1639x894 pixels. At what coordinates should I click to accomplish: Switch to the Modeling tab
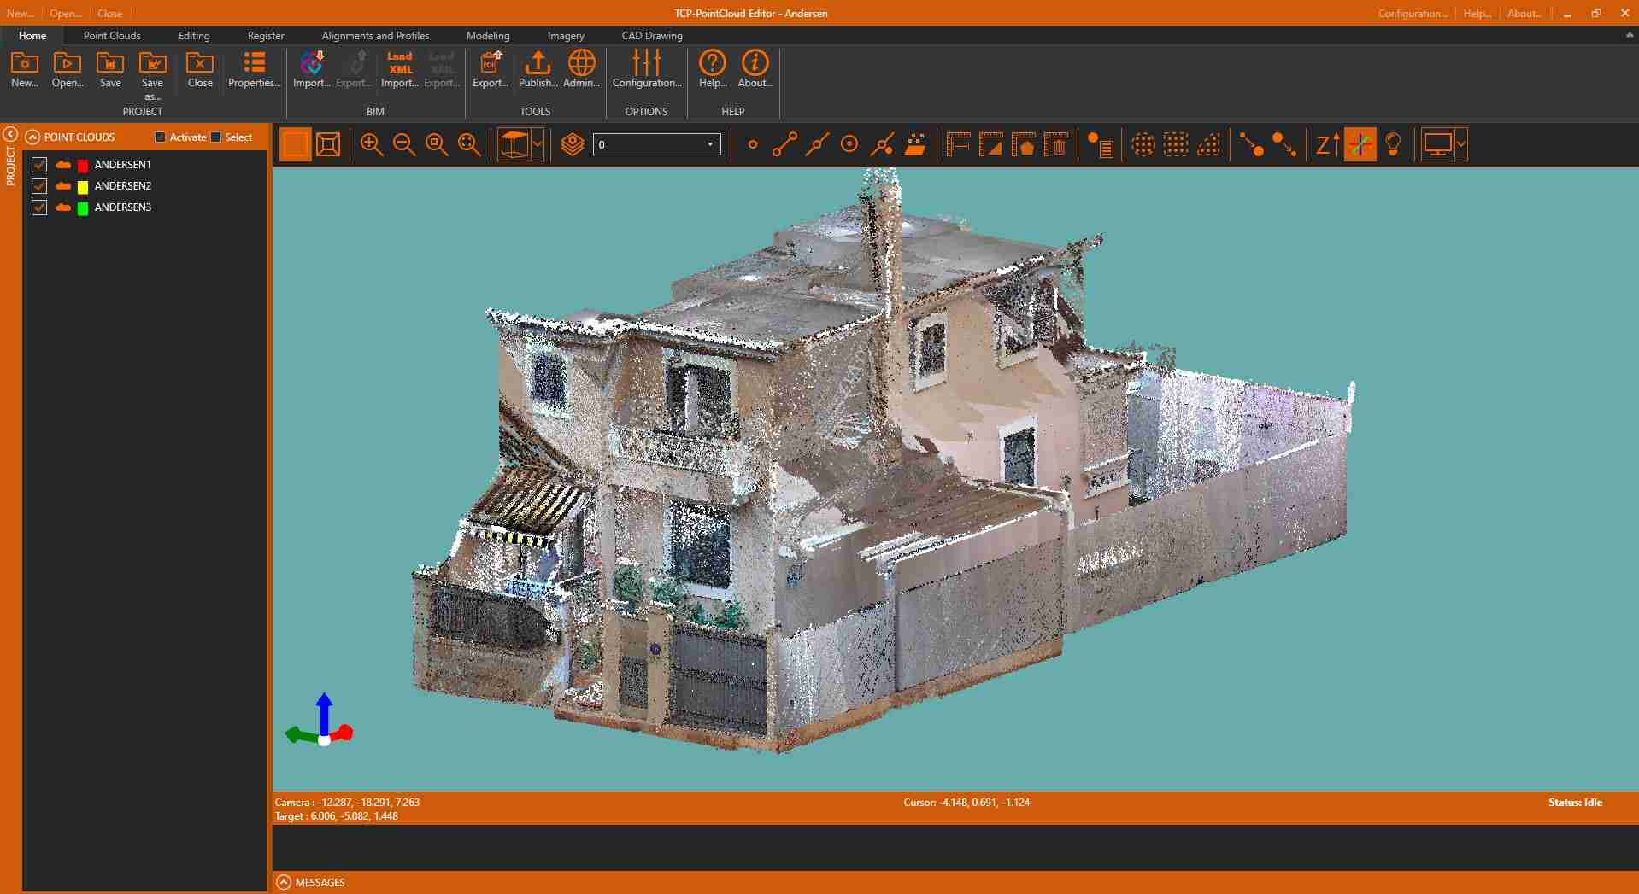[488, 36]
